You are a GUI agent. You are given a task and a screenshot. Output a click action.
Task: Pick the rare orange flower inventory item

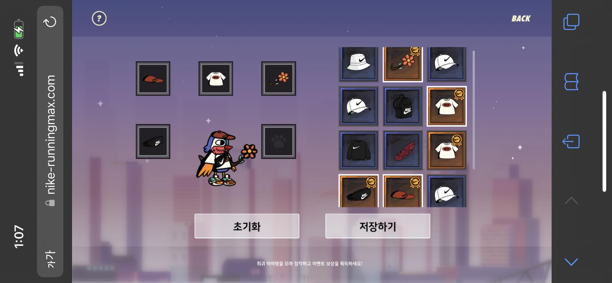tap(403, 64)
